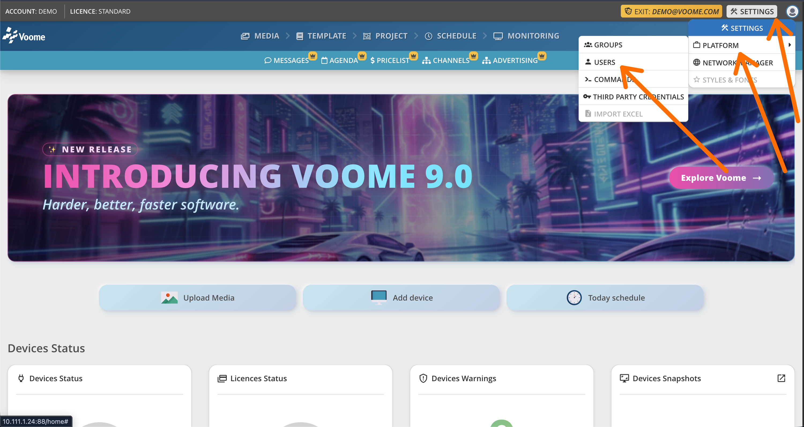Click the Advertising hierarchy icon
The height and width of the screenshot is (427, 804).
coord(486,61)
